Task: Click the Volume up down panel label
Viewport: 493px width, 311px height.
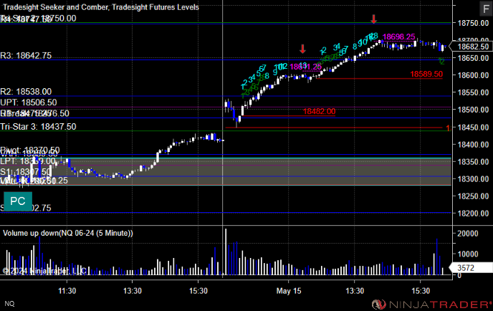Action: coord(68,233)
